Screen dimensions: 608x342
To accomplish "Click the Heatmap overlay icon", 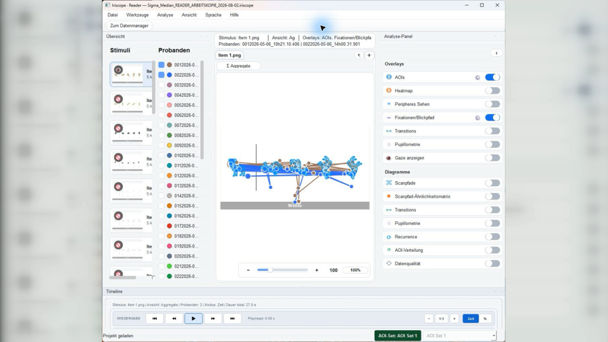I will click(x=389, y=91).
